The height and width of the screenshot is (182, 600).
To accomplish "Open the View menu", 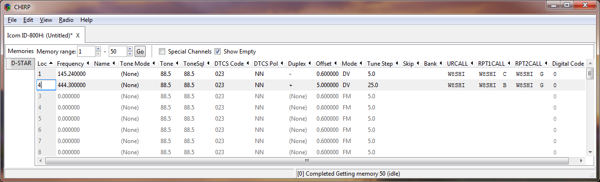I will click(x=46, y=20).
